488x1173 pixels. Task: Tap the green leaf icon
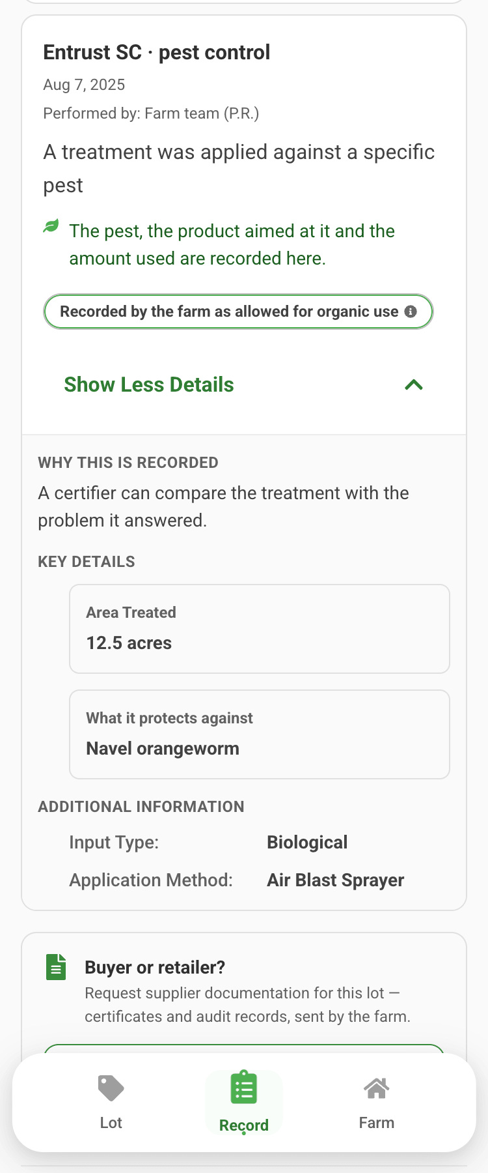tap(51, 226)
